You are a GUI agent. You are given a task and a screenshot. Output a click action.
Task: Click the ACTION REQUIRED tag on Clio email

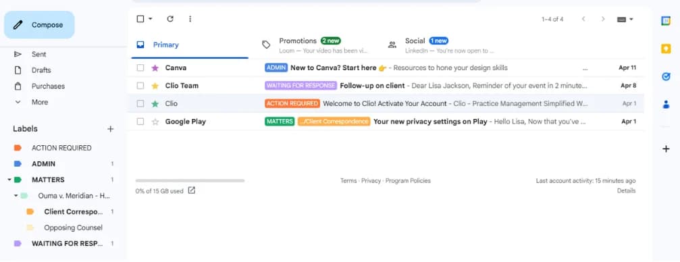click(292, 104)
